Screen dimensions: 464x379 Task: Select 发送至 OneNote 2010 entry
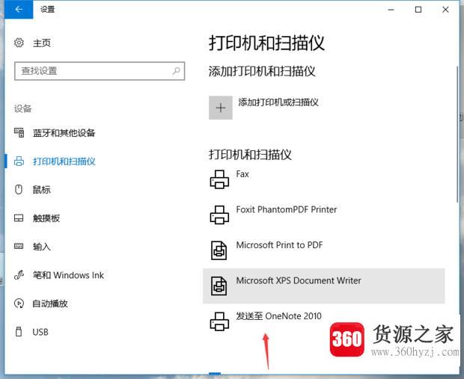pos(324,321)
